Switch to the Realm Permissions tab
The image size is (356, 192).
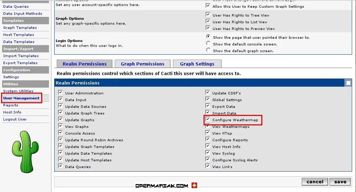pos(85,64)
